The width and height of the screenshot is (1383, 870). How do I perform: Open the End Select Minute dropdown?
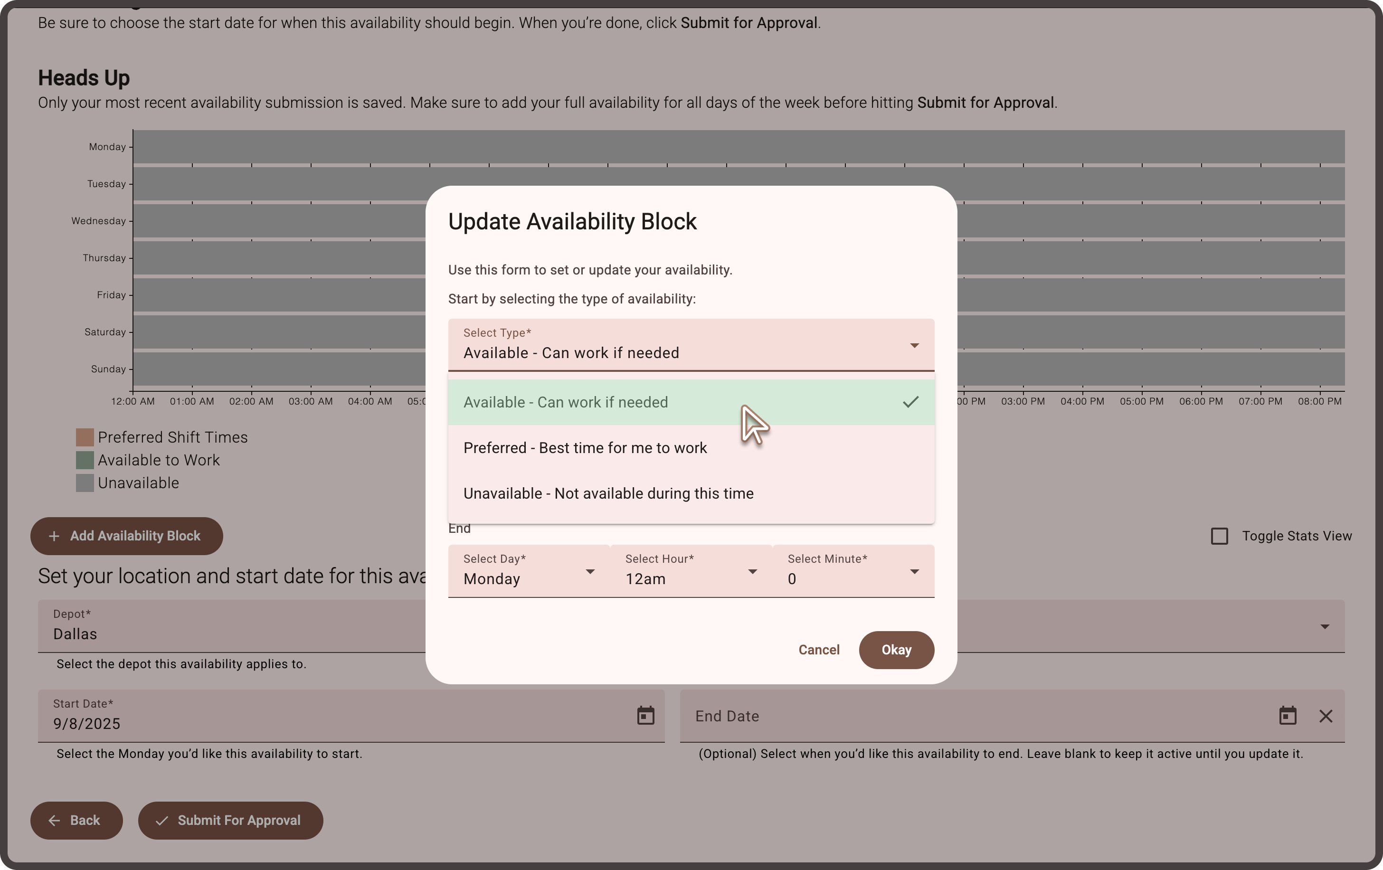(853, 571)
